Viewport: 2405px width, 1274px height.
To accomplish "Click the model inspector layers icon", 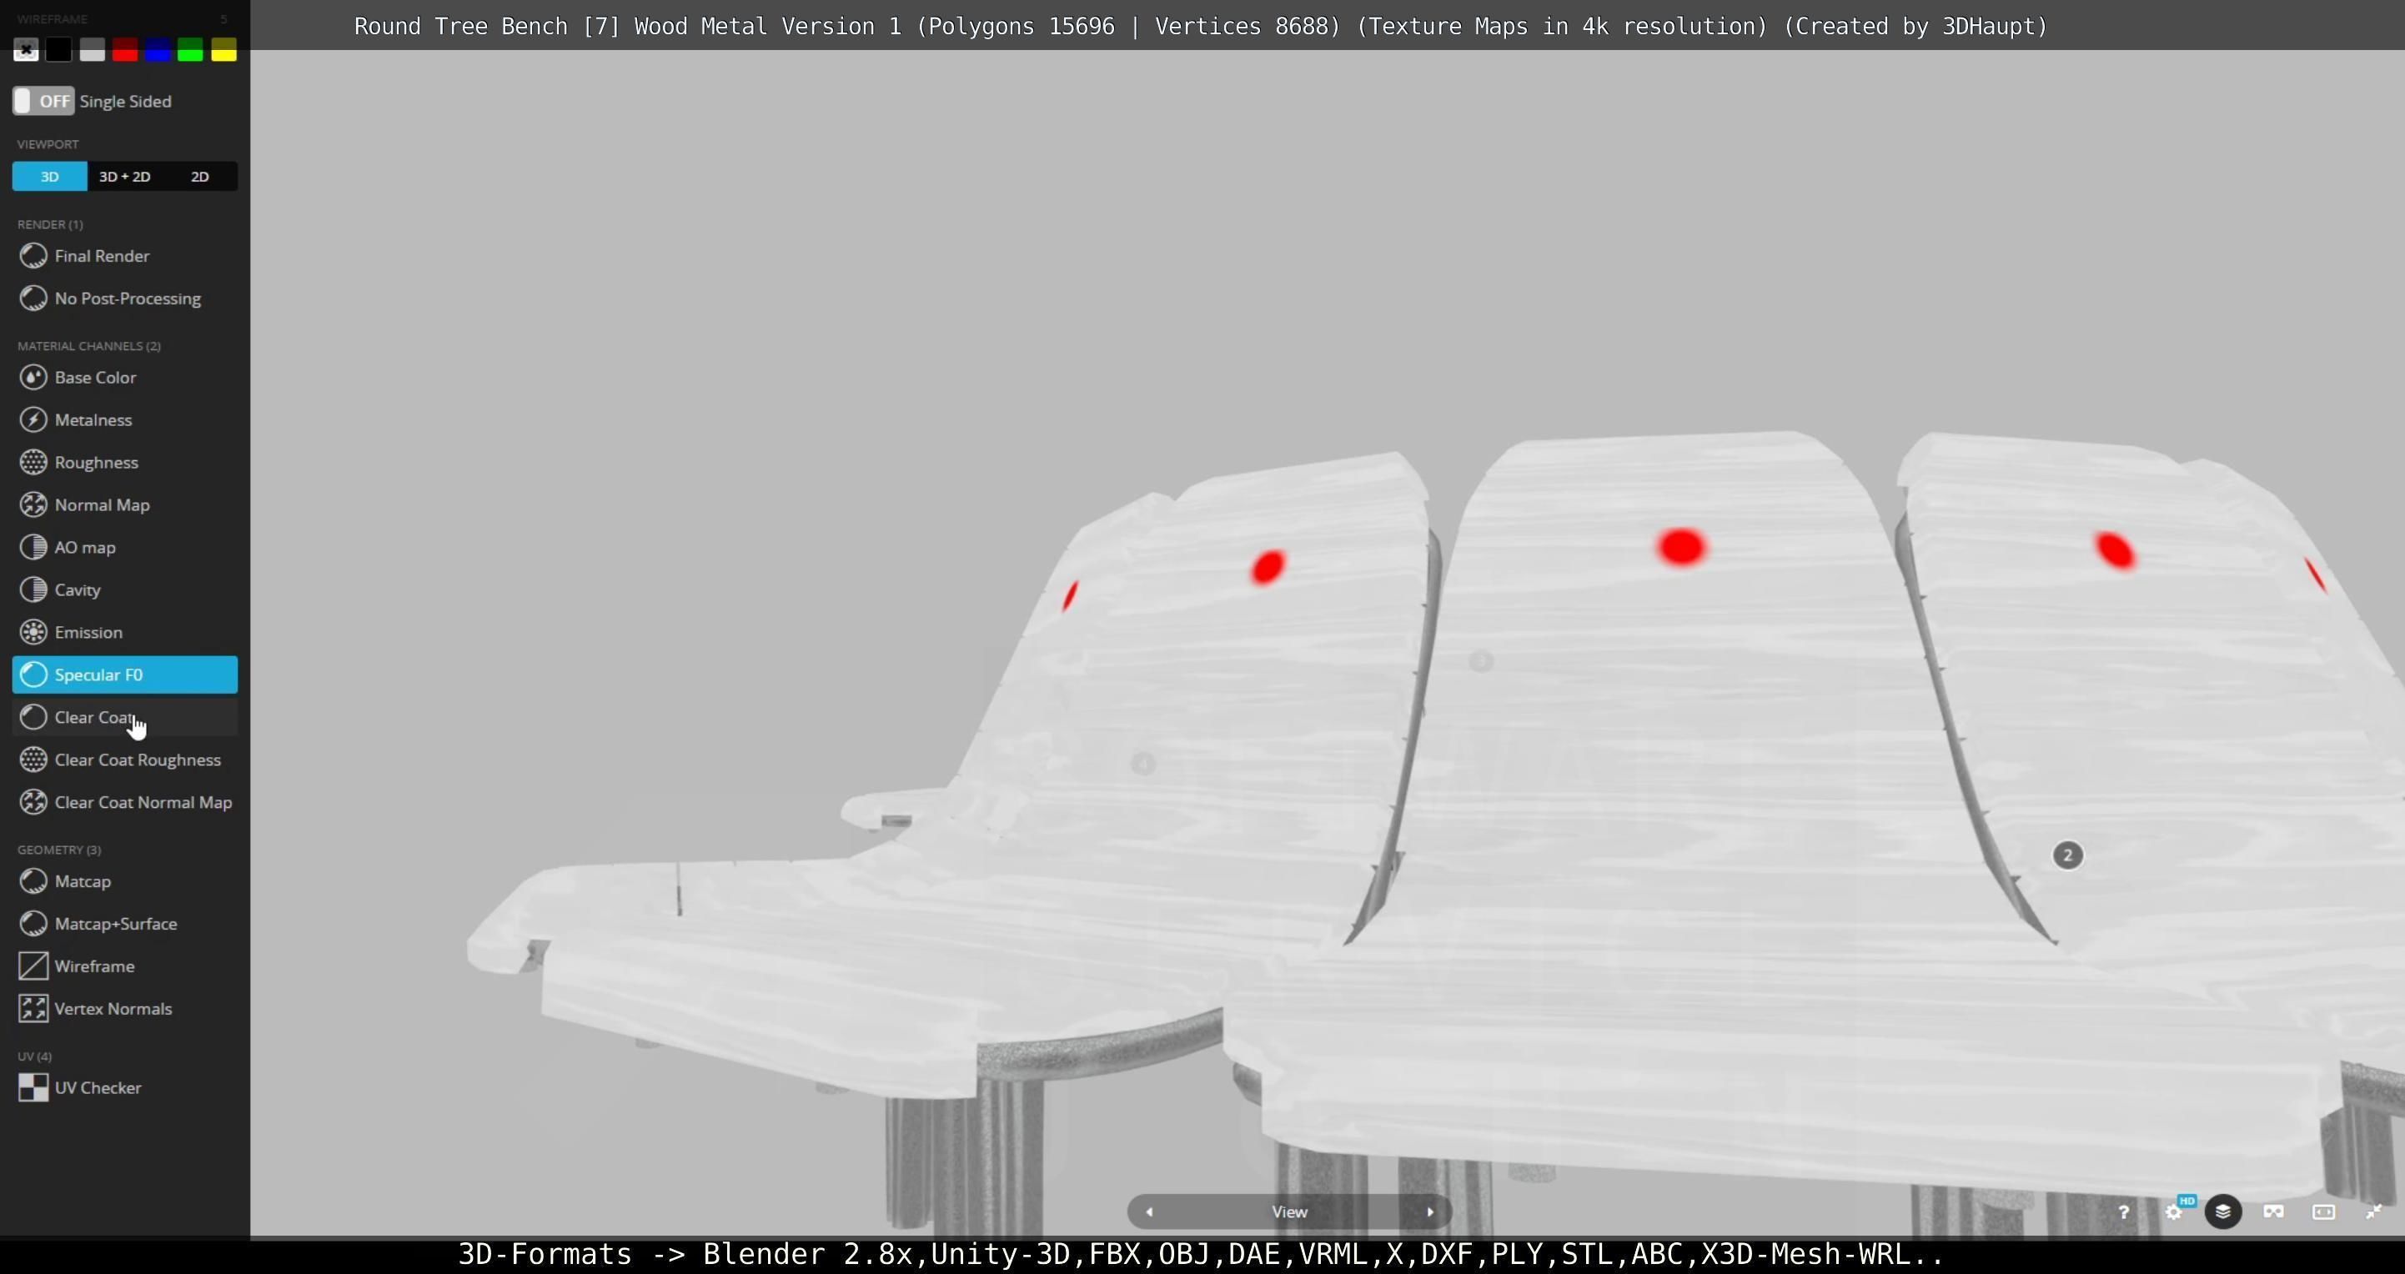I will click(x=2223, y=1211).
